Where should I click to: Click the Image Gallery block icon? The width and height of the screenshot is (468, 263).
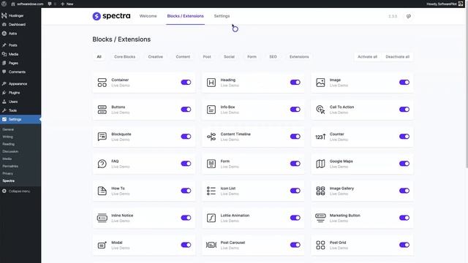click(320, 191)
